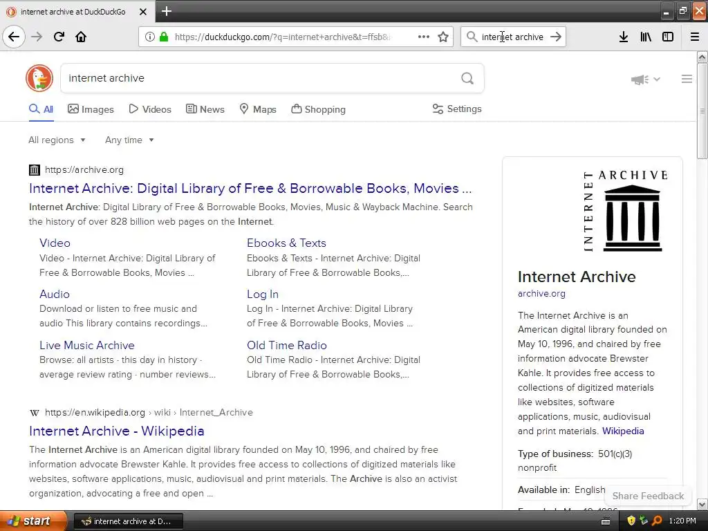Image resolution: width=708 pixels, height=531 pixels.
Task: Switch to the News tab
Action: [x=205, y=109]
